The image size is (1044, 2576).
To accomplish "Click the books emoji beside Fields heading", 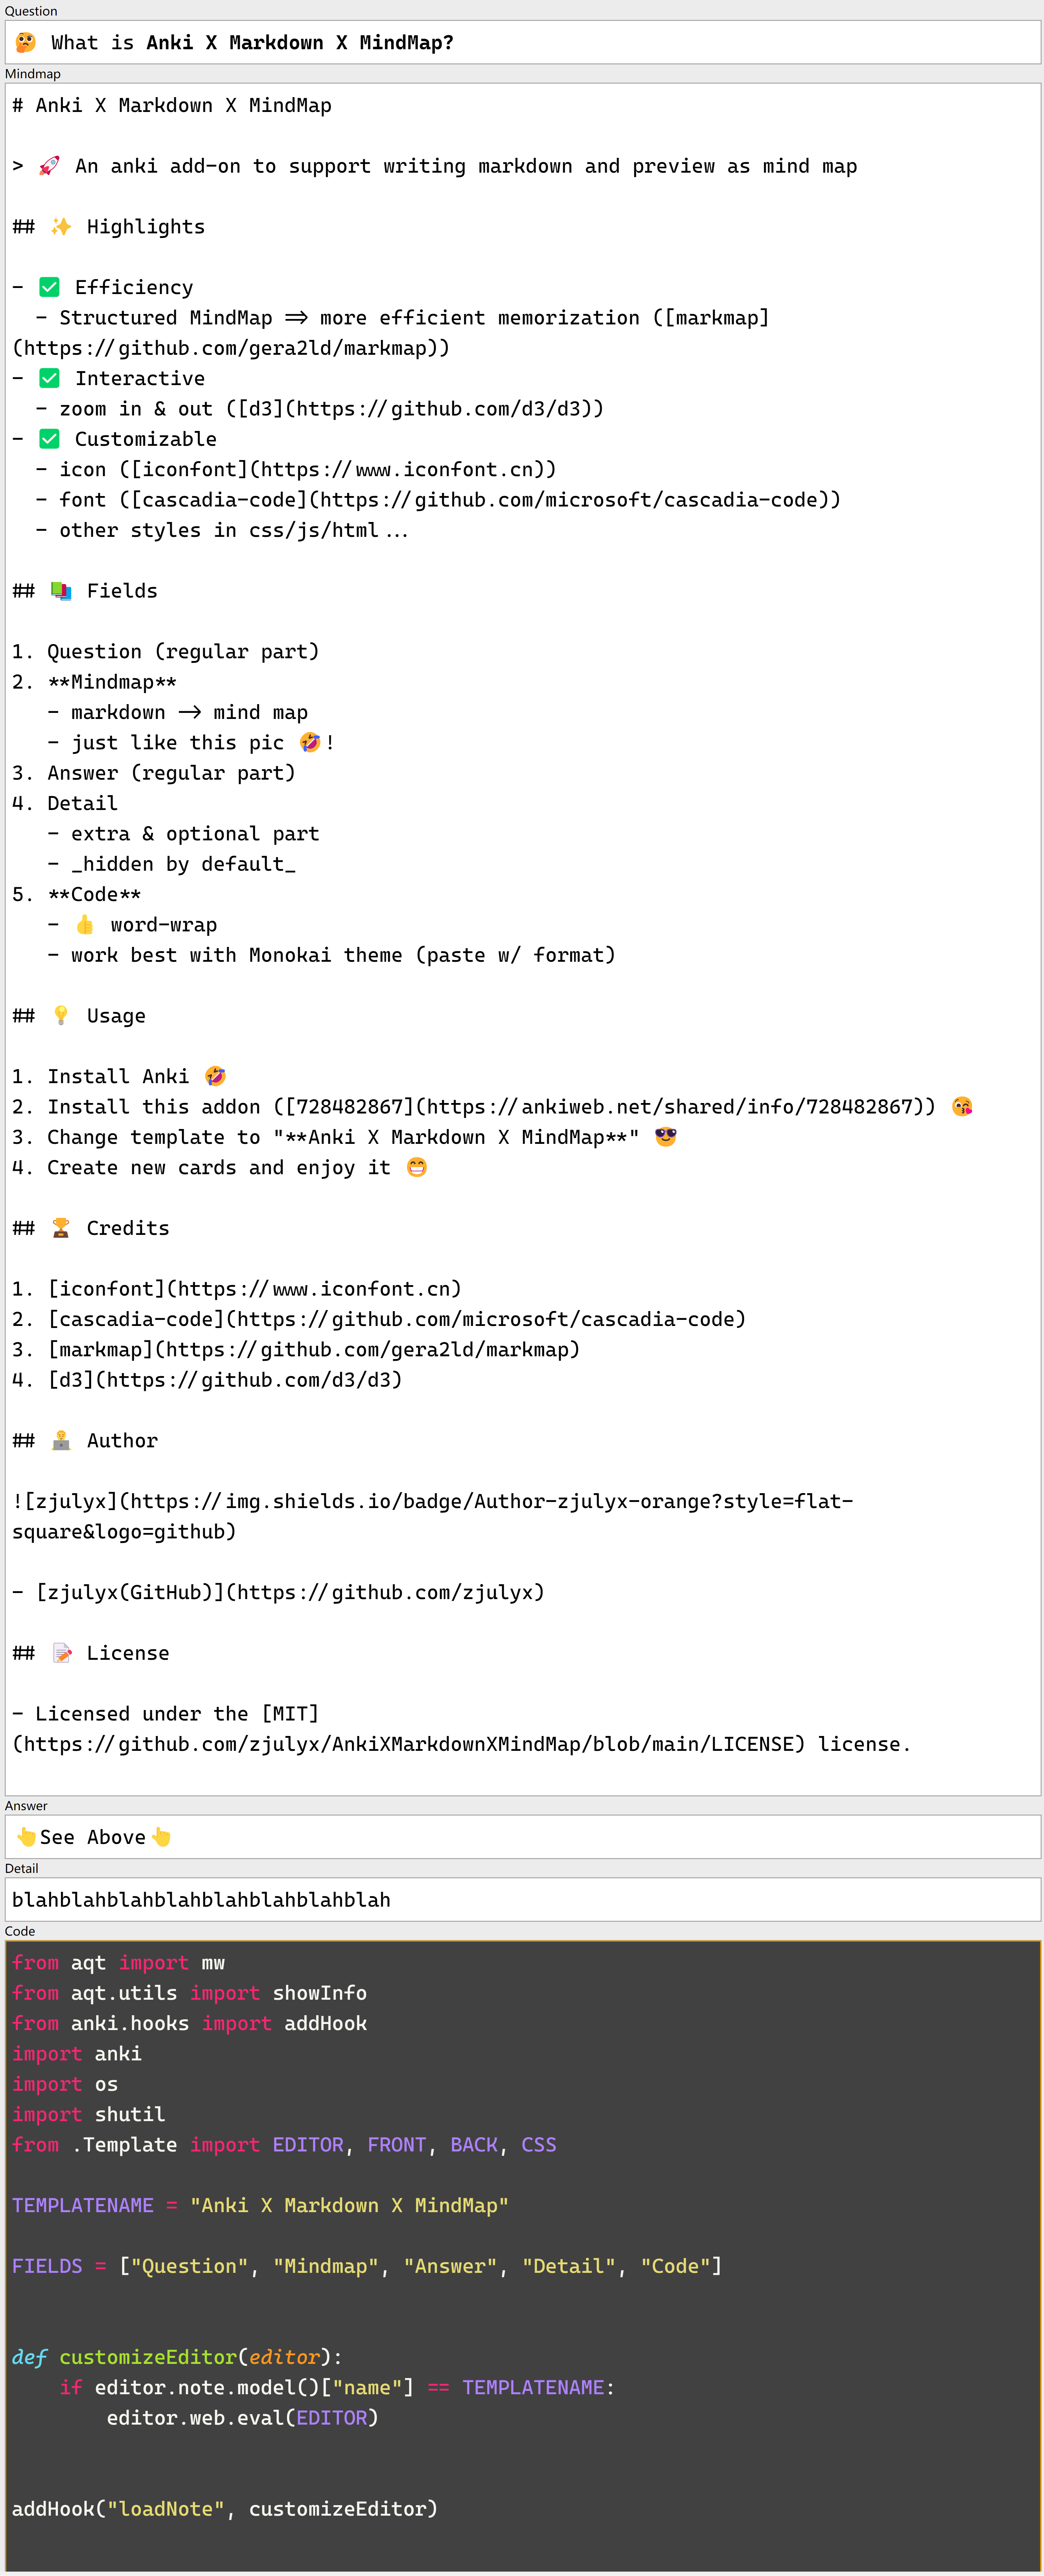I will click(x=61, y=591).
